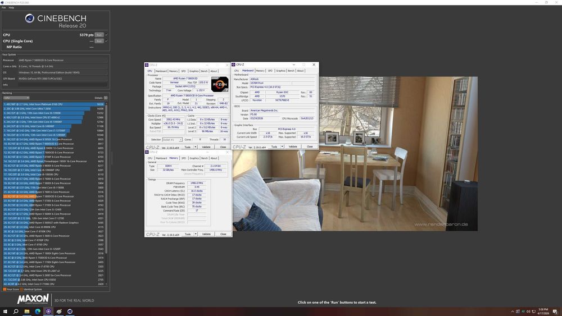This screenshot has height=316, width=562.
Task: Click the Ryzen 7 logo in CPU-Z
Action: coord(220,84)
